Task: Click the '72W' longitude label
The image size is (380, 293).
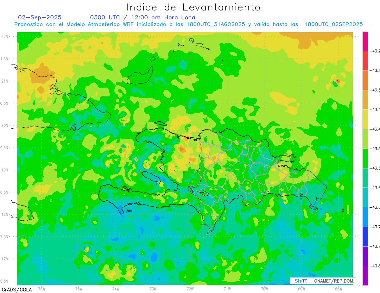Action: point(190,289)
